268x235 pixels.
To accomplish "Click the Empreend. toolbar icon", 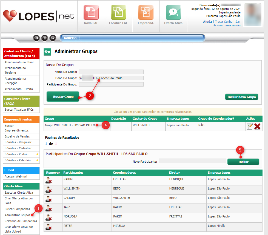I will point(146,12).
